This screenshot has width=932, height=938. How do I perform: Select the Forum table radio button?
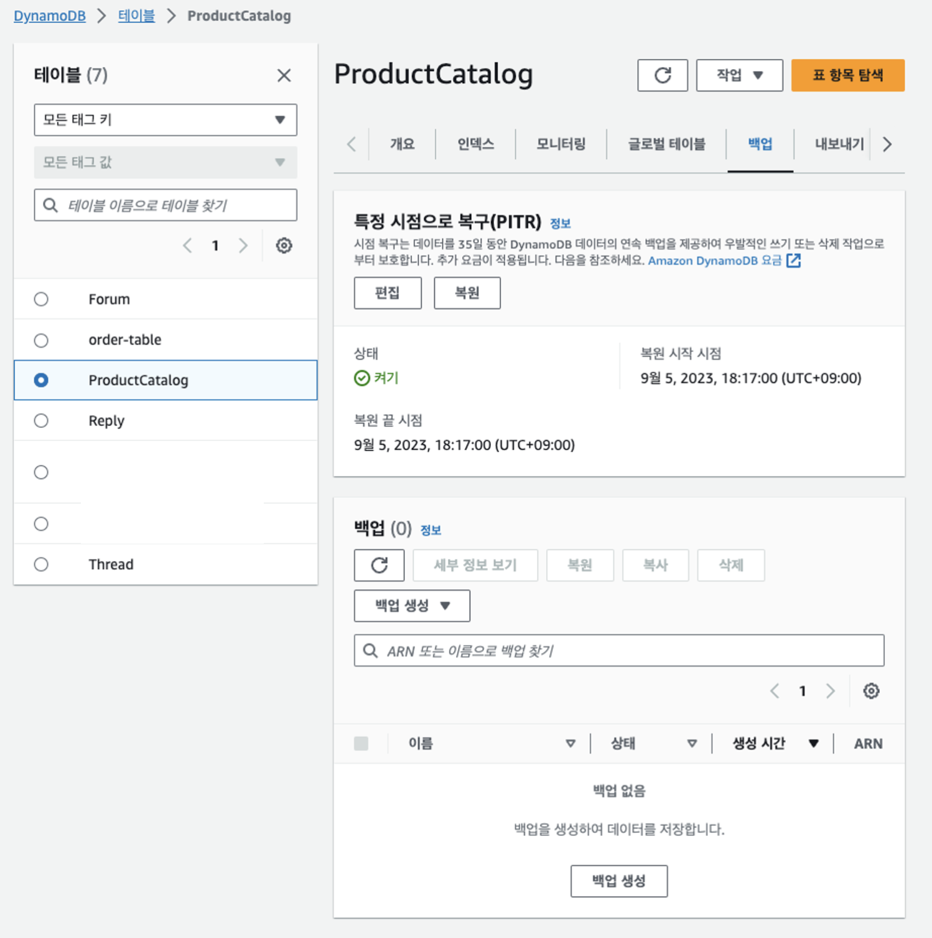coord(41,299)
